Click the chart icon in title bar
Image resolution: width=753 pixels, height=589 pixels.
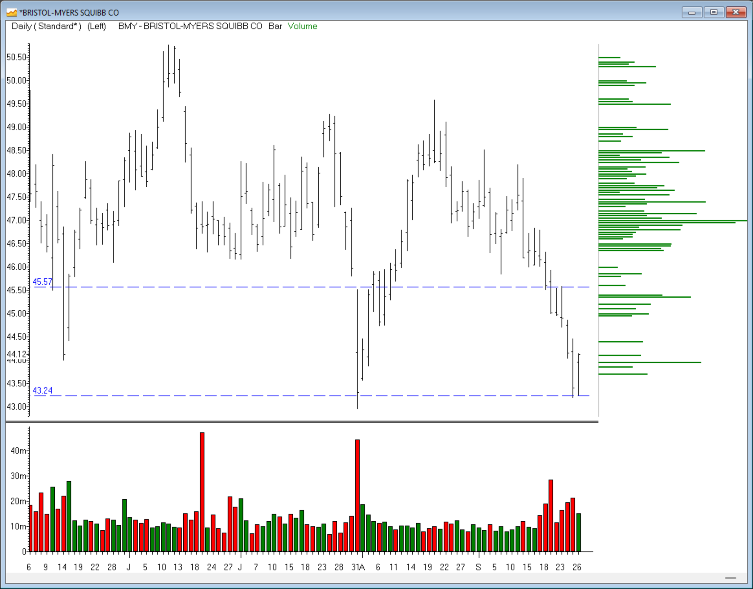coord(11,13)
